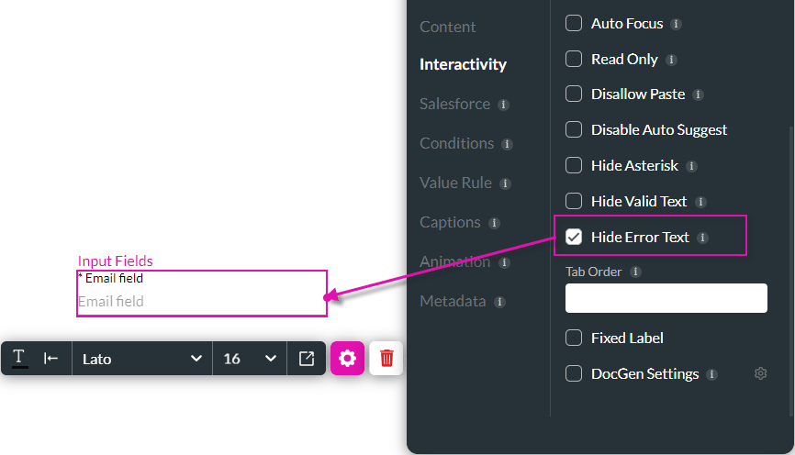Enable the Read Only checkbox
The width and height of the screenshot is (795, 455).
click(574, 59)
